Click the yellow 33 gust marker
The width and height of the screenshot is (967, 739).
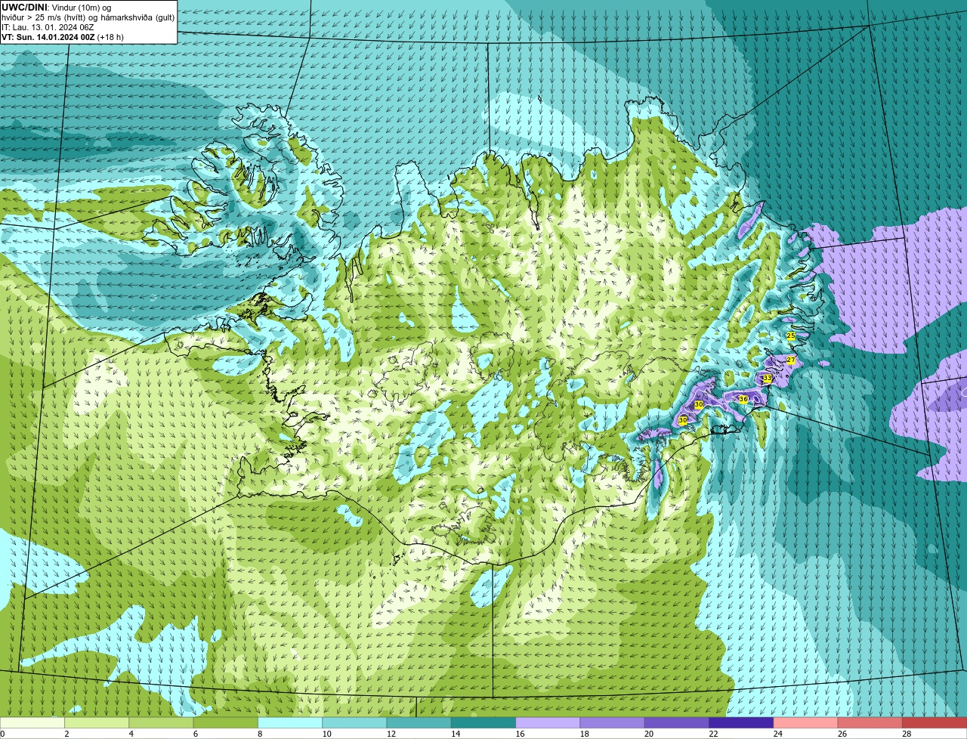pos(767,378)
